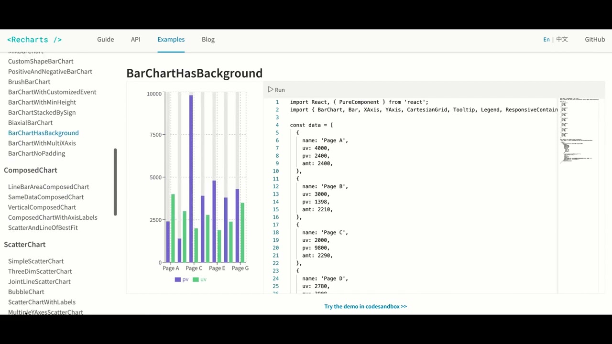
Task: Click the pv legend label text
Action: 186,279
